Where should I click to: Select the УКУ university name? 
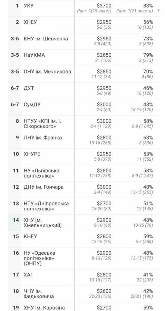(29, 6)
